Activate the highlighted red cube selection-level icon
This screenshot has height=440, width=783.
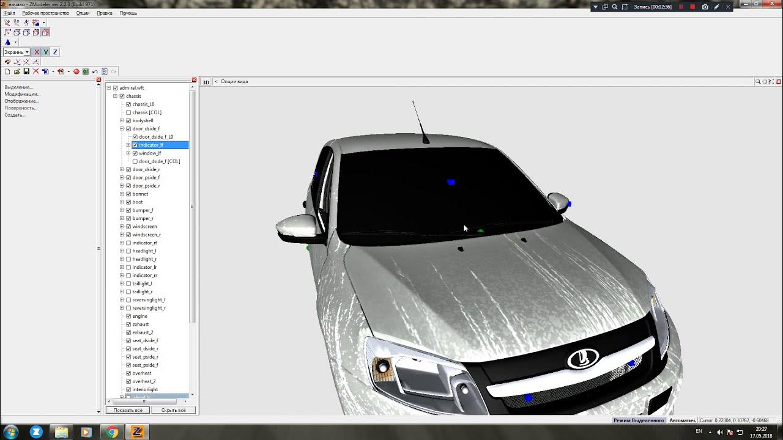tap(45, 32)
